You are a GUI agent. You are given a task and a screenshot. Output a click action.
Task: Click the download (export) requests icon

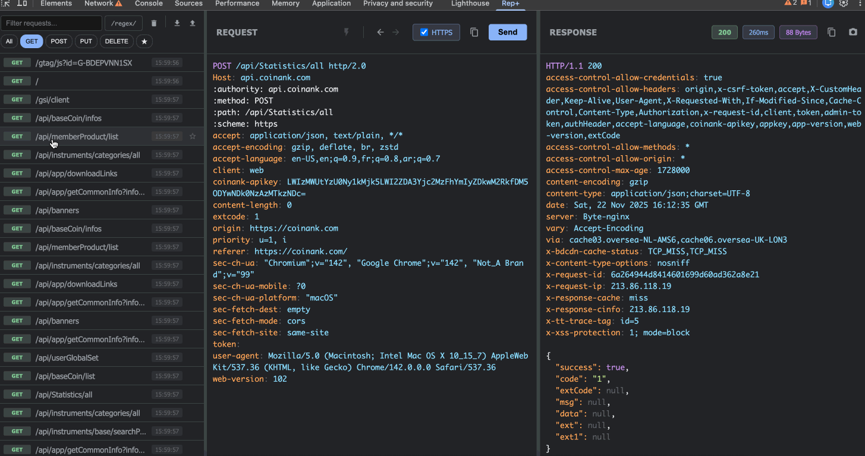pyautogui.click(x=177, y=23)
